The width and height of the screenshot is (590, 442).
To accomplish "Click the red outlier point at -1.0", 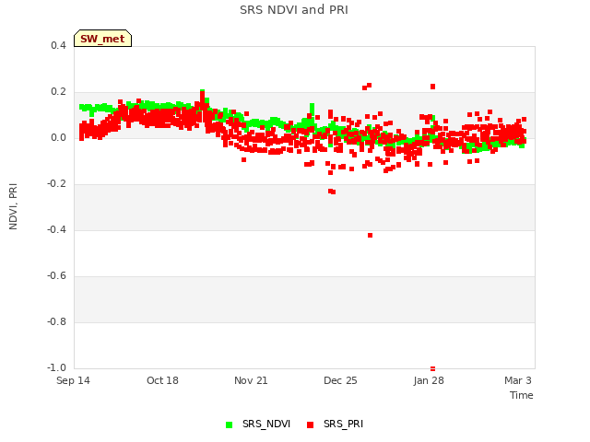I will [432, 368].
